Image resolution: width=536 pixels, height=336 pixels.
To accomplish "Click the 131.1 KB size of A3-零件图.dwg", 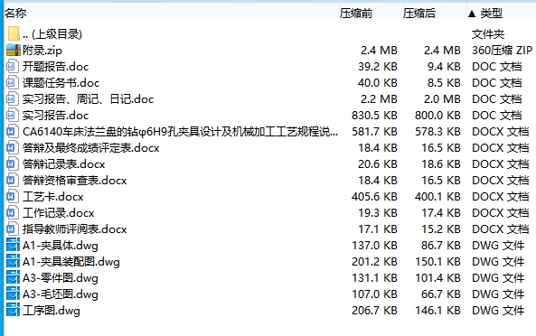I will [x=374, y=278].
